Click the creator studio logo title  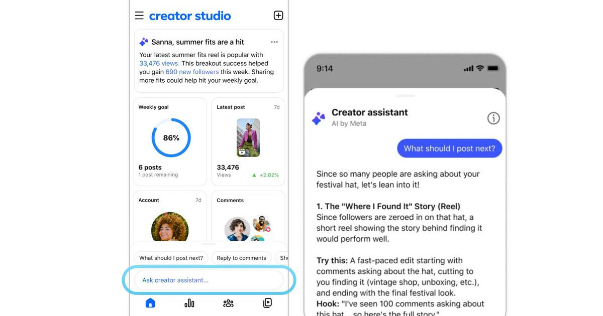pyautogui.click(x=190, y=16)
